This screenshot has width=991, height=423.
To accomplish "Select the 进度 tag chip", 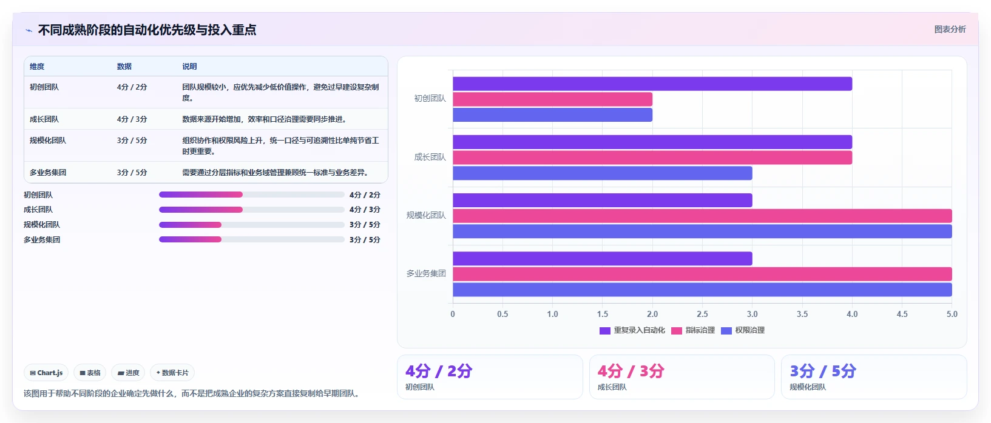I will (x=128, y=373).
